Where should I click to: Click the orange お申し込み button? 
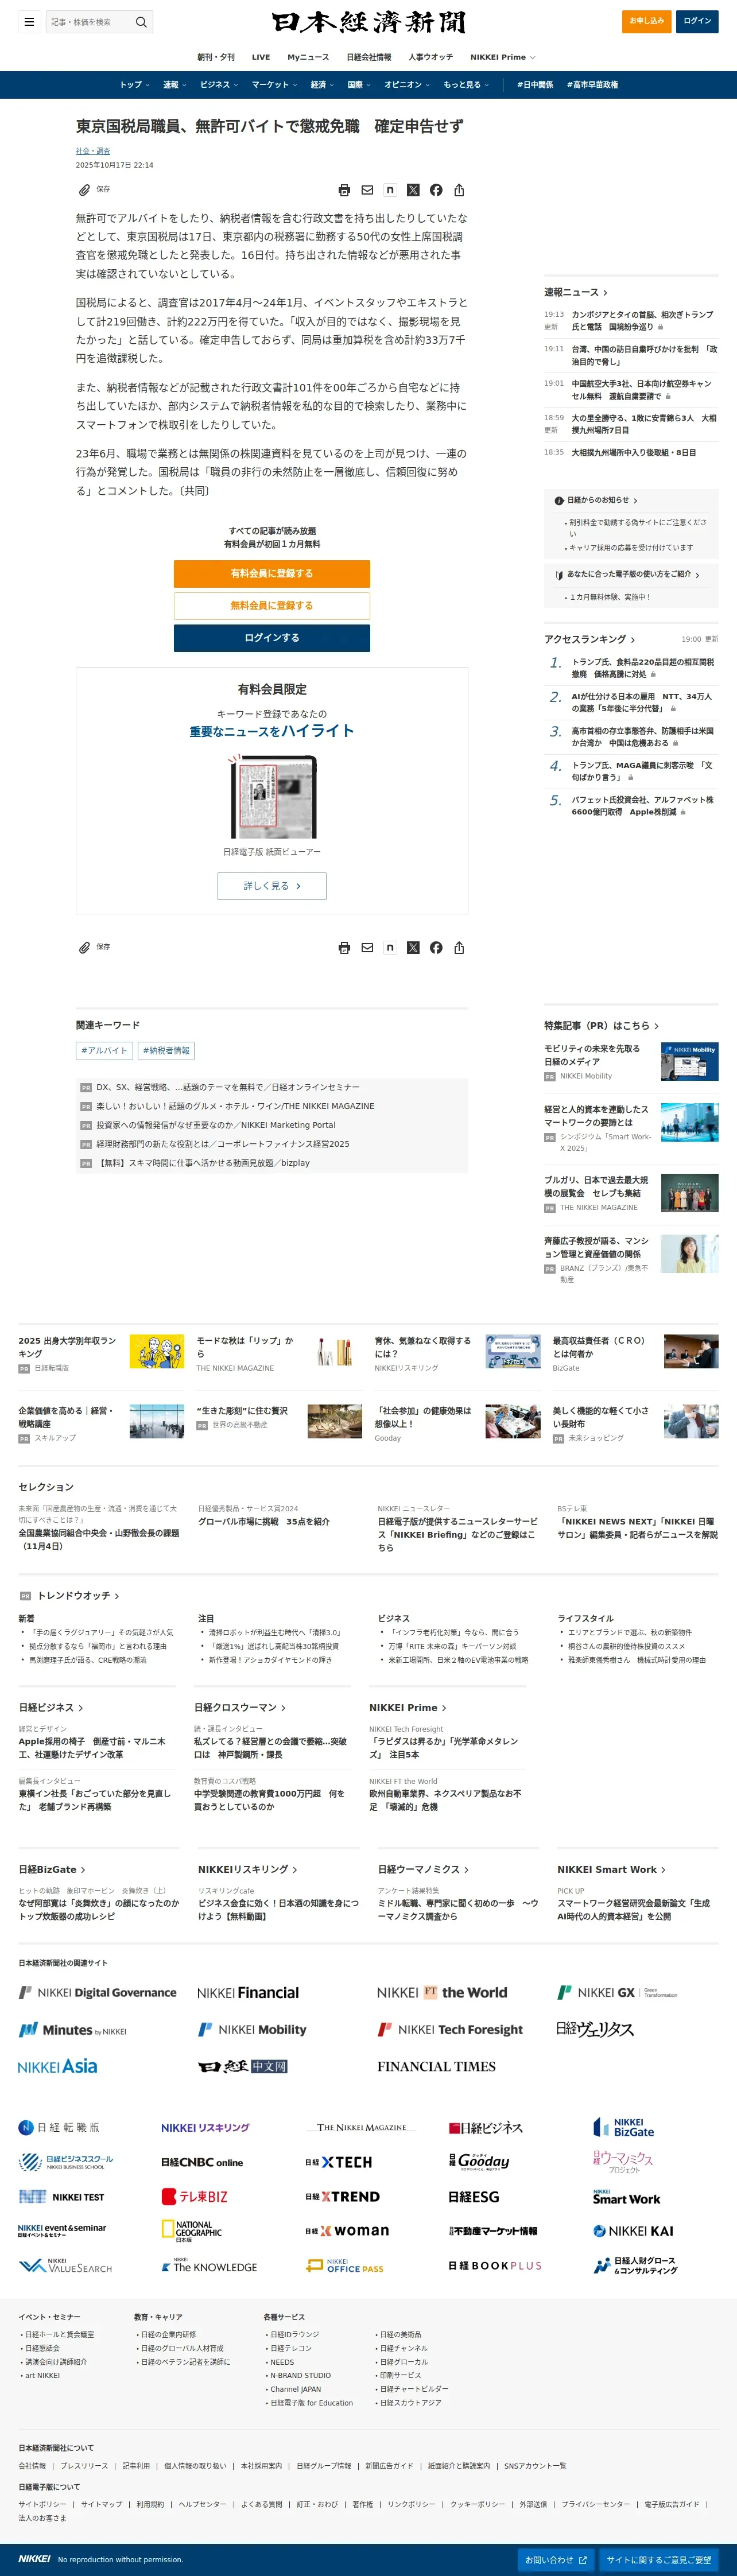coord(646,21)
